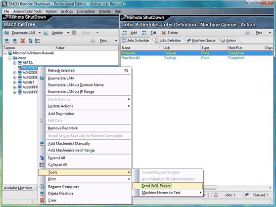Screen dimensions: 276x207
Task: Collapse the emco domain node
Action: [x=10, y=58]
